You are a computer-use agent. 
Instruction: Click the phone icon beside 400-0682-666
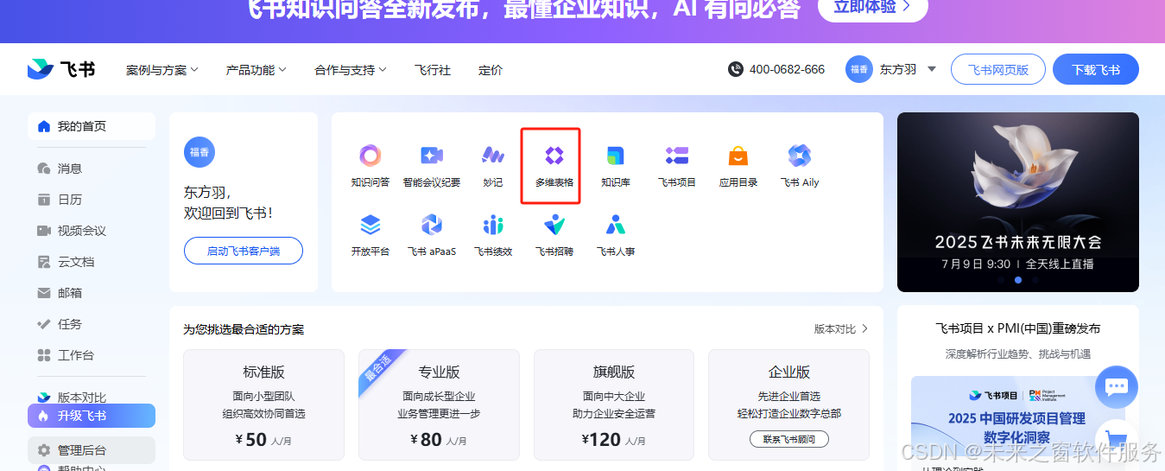735,69
